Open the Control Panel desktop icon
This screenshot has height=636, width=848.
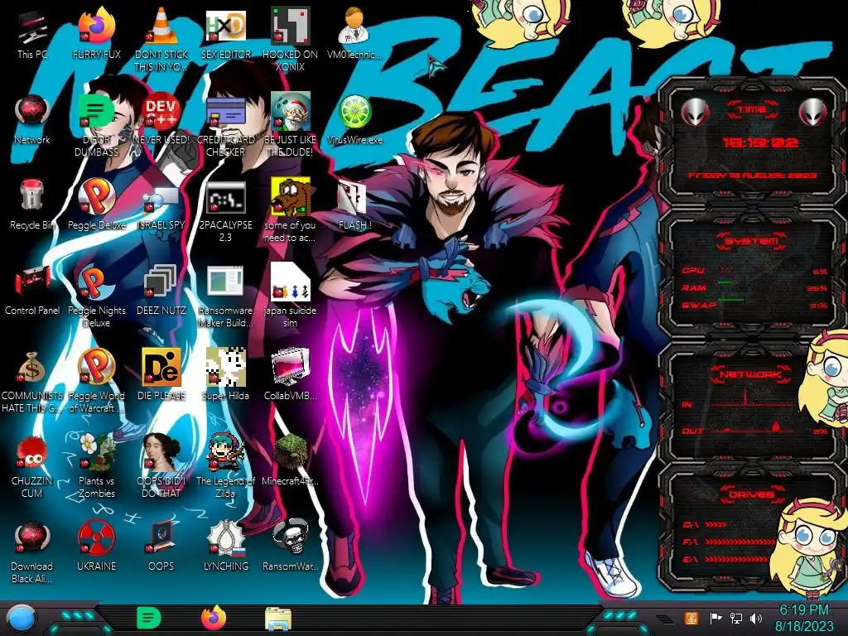pos(32,291)
